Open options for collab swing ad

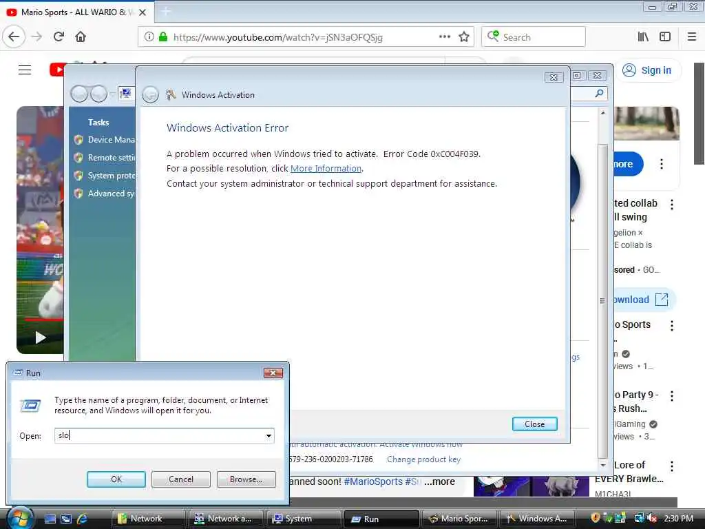[x=672, y=205]
